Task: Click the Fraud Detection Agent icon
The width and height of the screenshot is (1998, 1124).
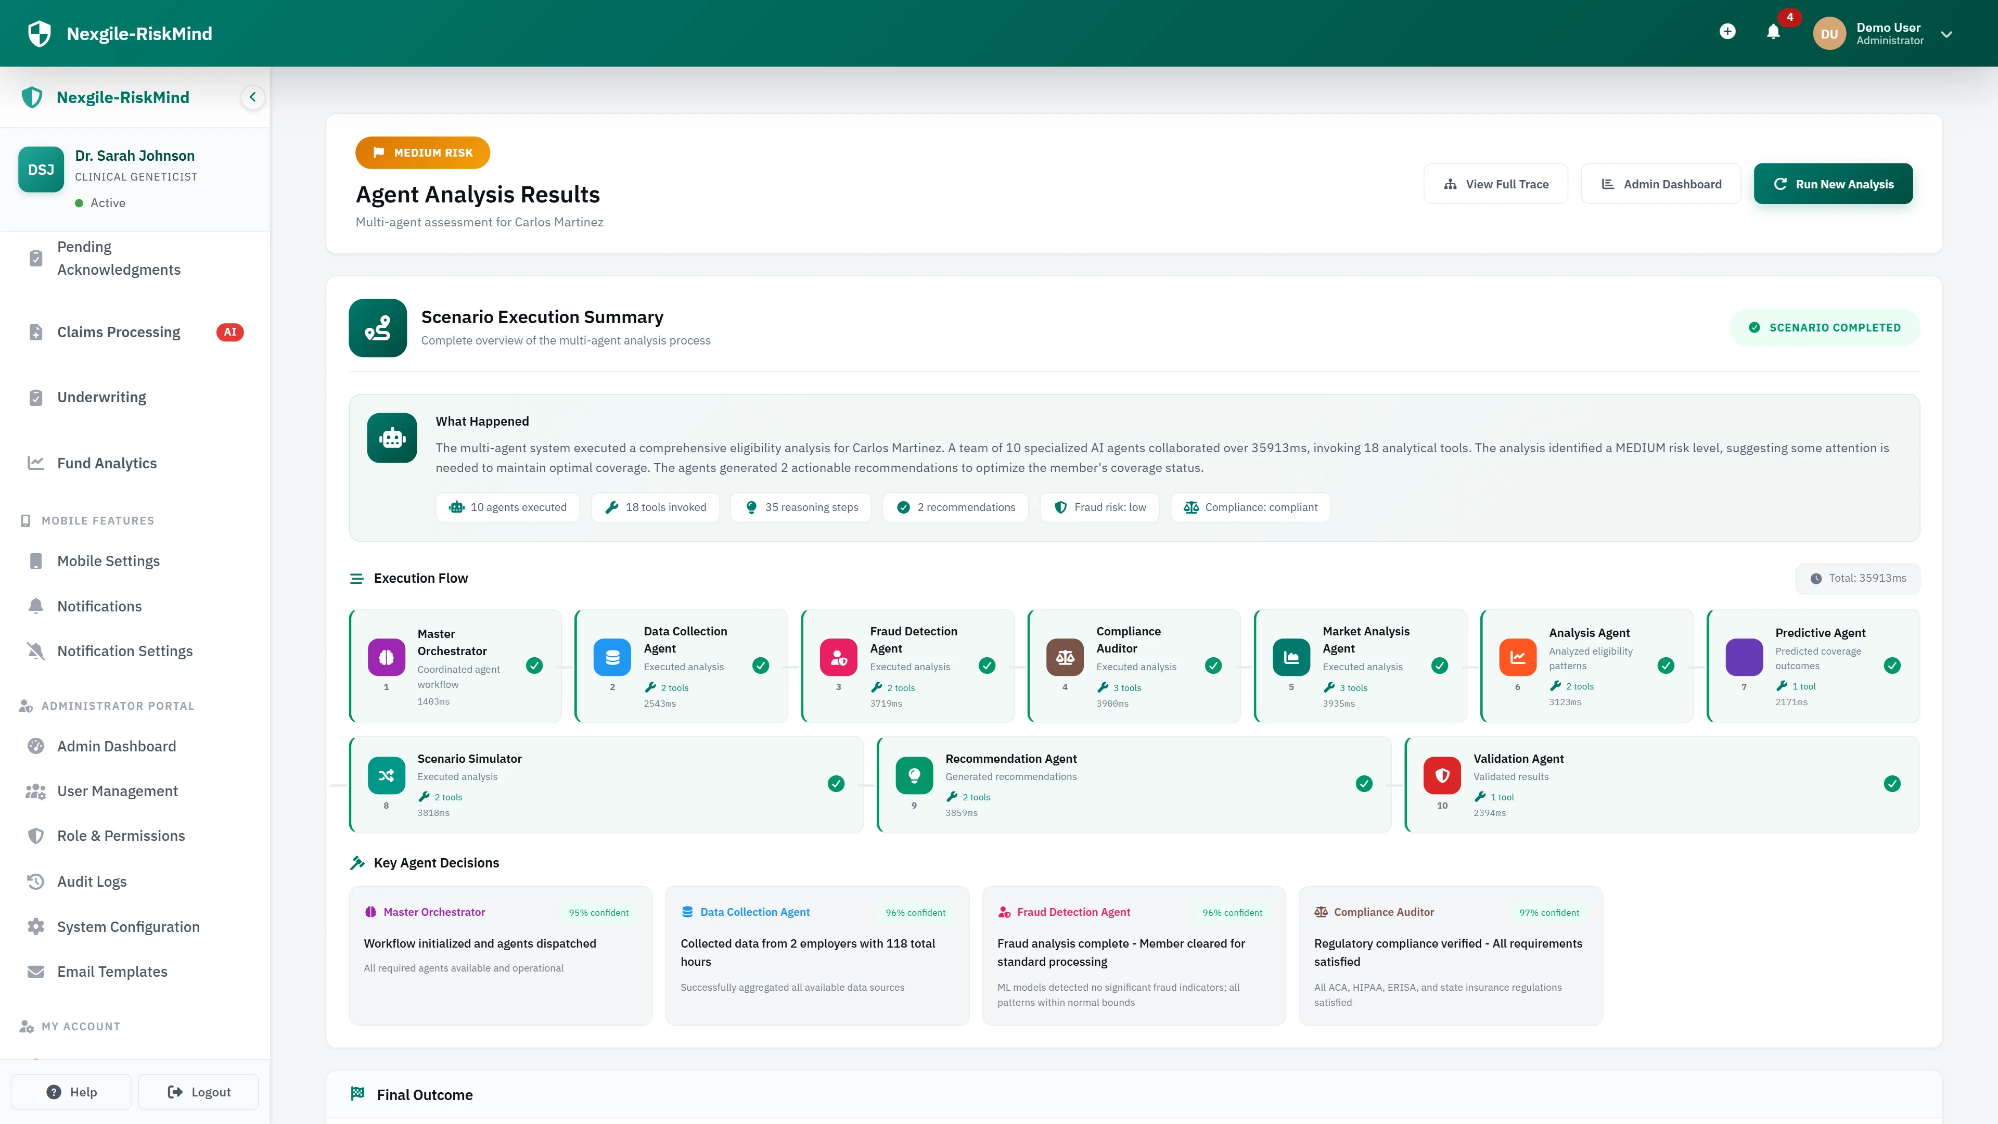Action: point(838,658)
